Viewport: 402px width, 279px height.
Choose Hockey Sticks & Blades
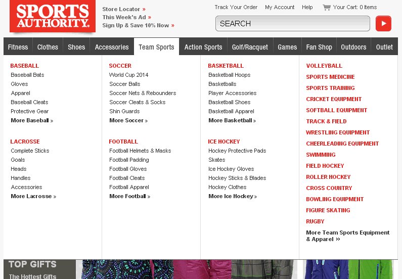(x=237, y=178)
